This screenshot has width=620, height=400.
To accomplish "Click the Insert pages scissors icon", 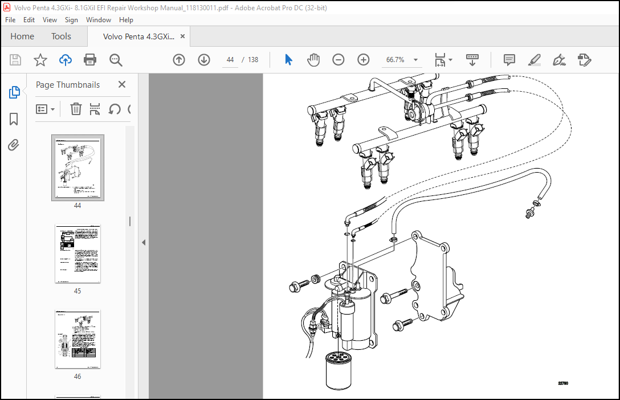I will [95, 109].
